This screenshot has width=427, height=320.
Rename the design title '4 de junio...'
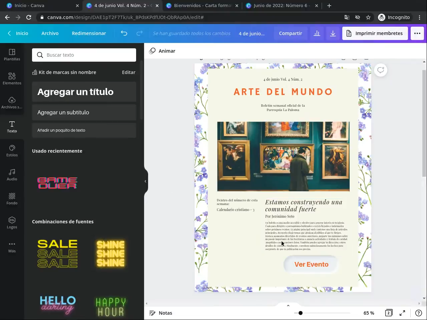252,33
